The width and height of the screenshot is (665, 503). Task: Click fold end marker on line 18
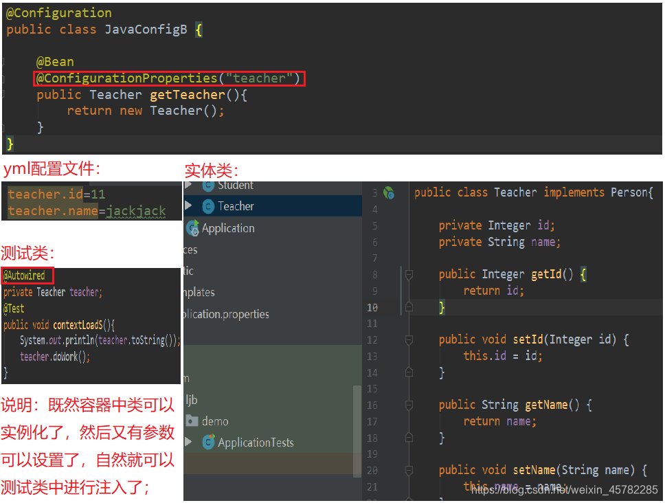(x=409, y=438)
